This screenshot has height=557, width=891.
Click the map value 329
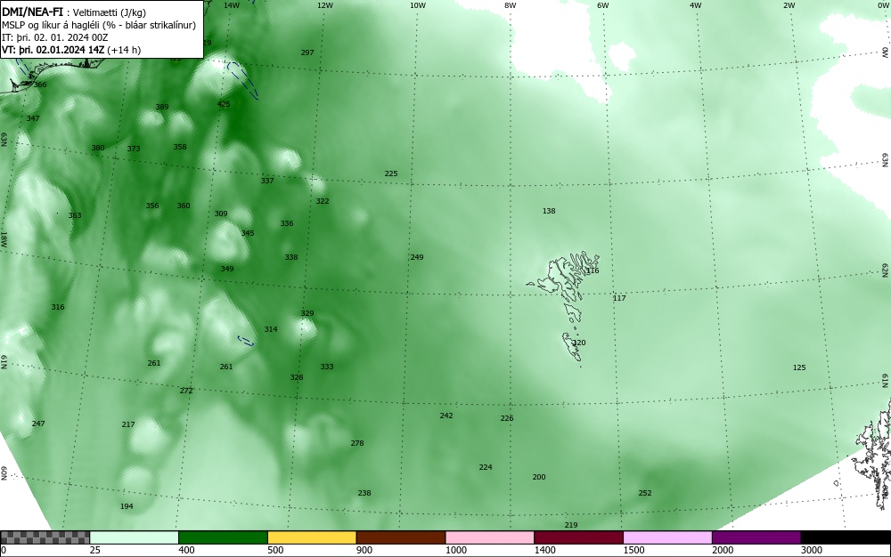(x=307, y=313)
